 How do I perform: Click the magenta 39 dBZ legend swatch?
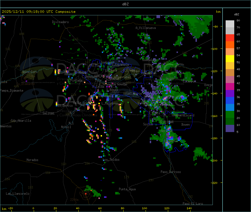pos(230,86)
